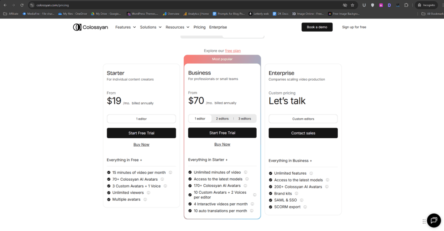
Task: Click the Colossyan logo
Action: pos(90,27)
